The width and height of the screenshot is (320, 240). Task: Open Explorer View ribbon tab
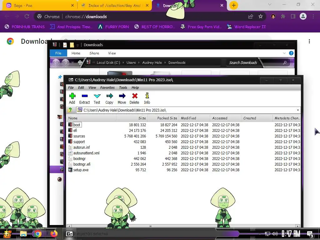pyautogui.click(x=112, y=53)
